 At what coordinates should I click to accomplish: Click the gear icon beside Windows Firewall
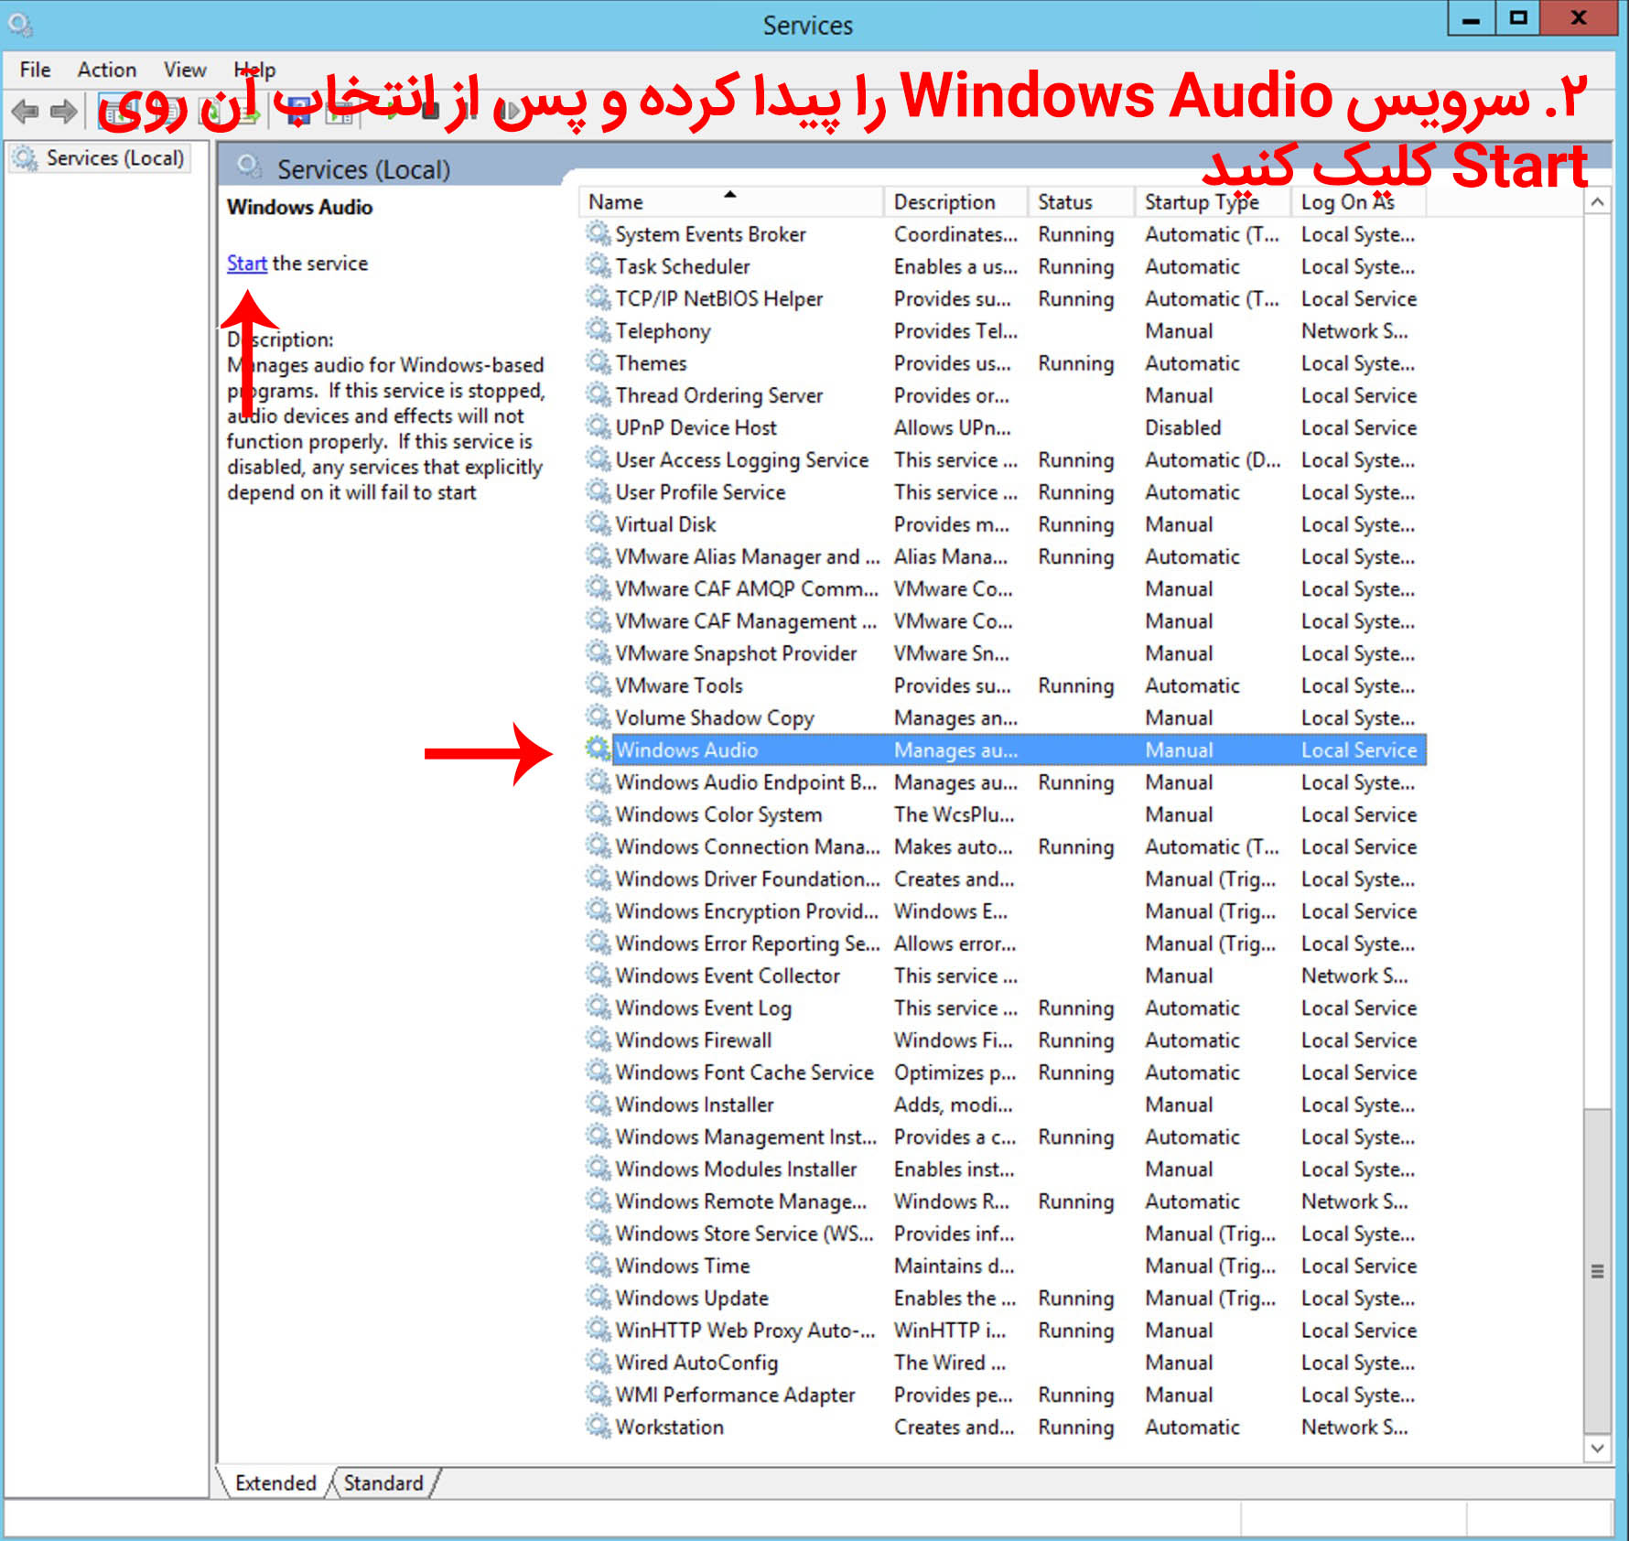click(599, 1040)
